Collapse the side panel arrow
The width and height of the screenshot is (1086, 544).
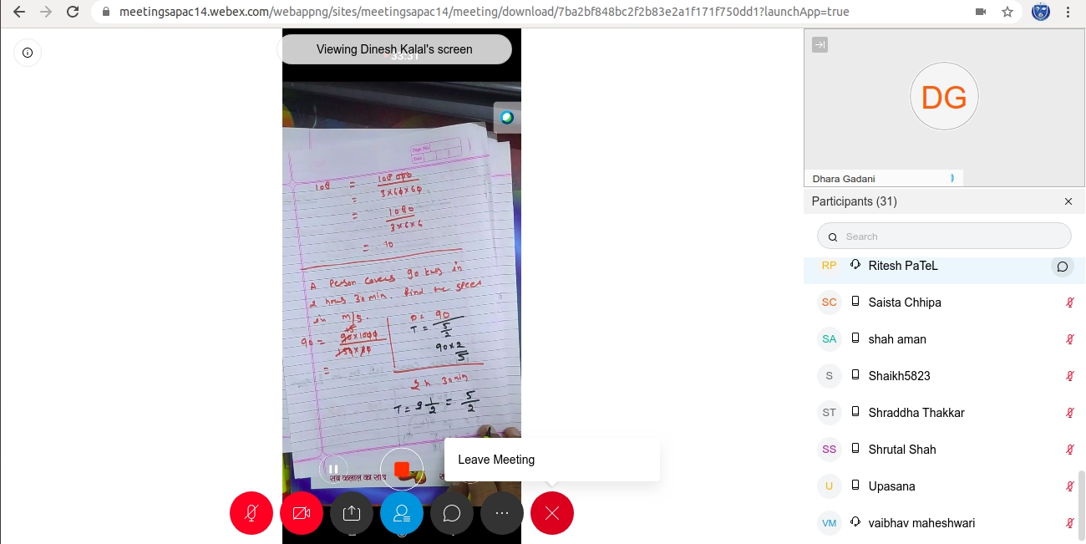pyautogui.click(x=820, y=45)
